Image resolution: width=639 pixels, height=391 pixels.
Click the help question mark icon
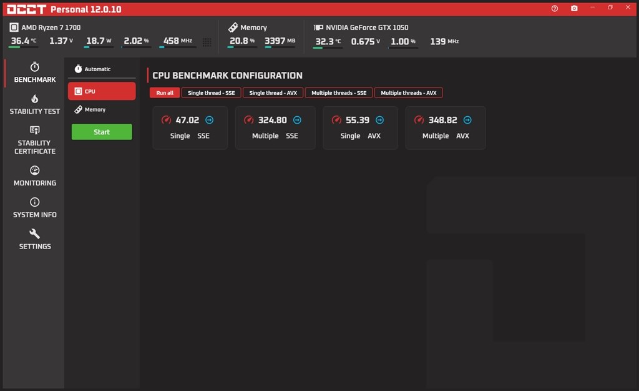pos(555,8)
